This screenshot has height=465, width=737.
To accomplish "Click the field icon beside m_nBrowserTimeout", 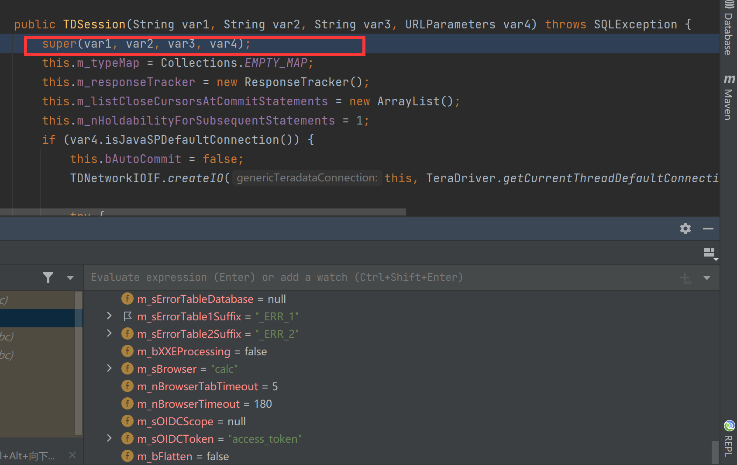I will (x=127, y=403).
